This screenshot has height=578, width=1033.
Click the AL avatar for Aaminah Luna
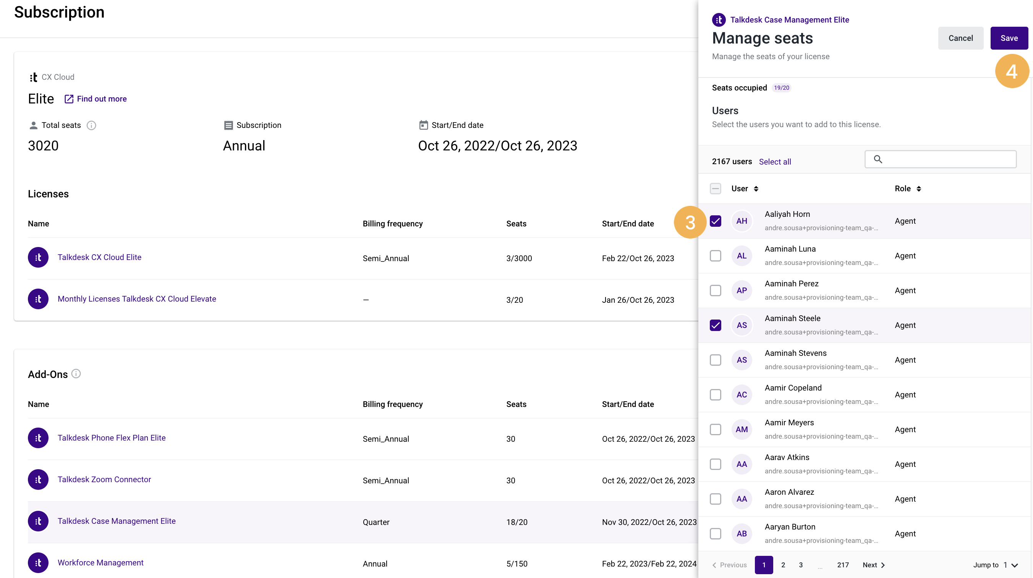pos(742,256)
